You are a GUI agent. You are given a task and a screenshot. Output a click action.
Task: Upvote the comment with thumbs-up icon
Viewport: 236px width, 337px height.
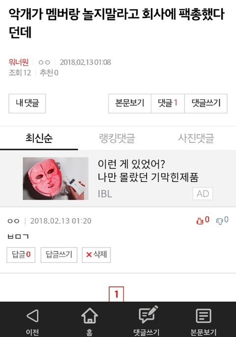tap(200, 221)
